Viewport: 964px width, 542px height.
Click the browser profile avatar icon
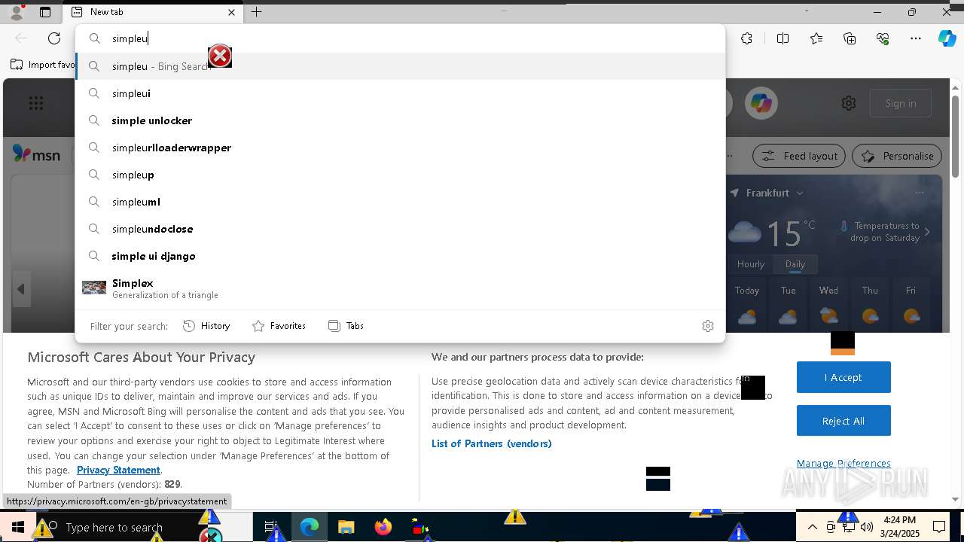(17, 12)
